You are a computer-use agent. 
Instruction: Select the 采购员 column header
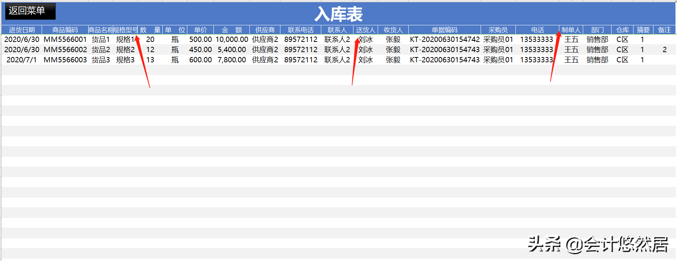tap(498, 30)
